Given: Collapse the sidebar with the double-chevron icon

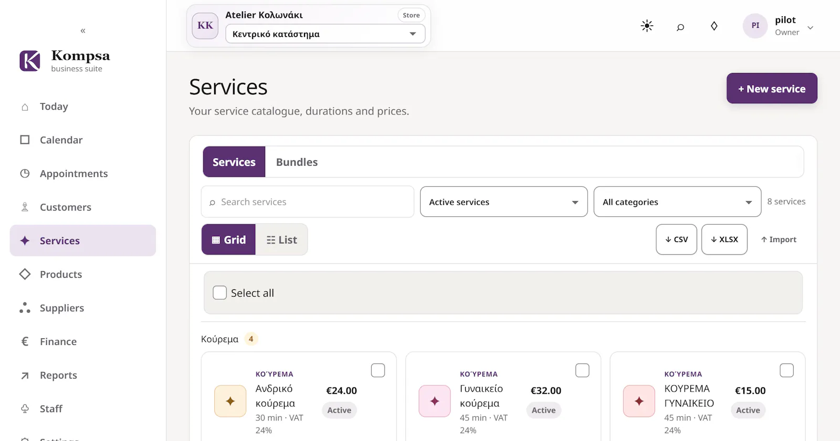Looking at the screenshot, I should click(83, 30).
